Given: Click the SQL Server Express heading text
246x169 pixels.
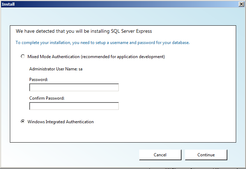Looking at the screenshot, I should tap(131, 31).
